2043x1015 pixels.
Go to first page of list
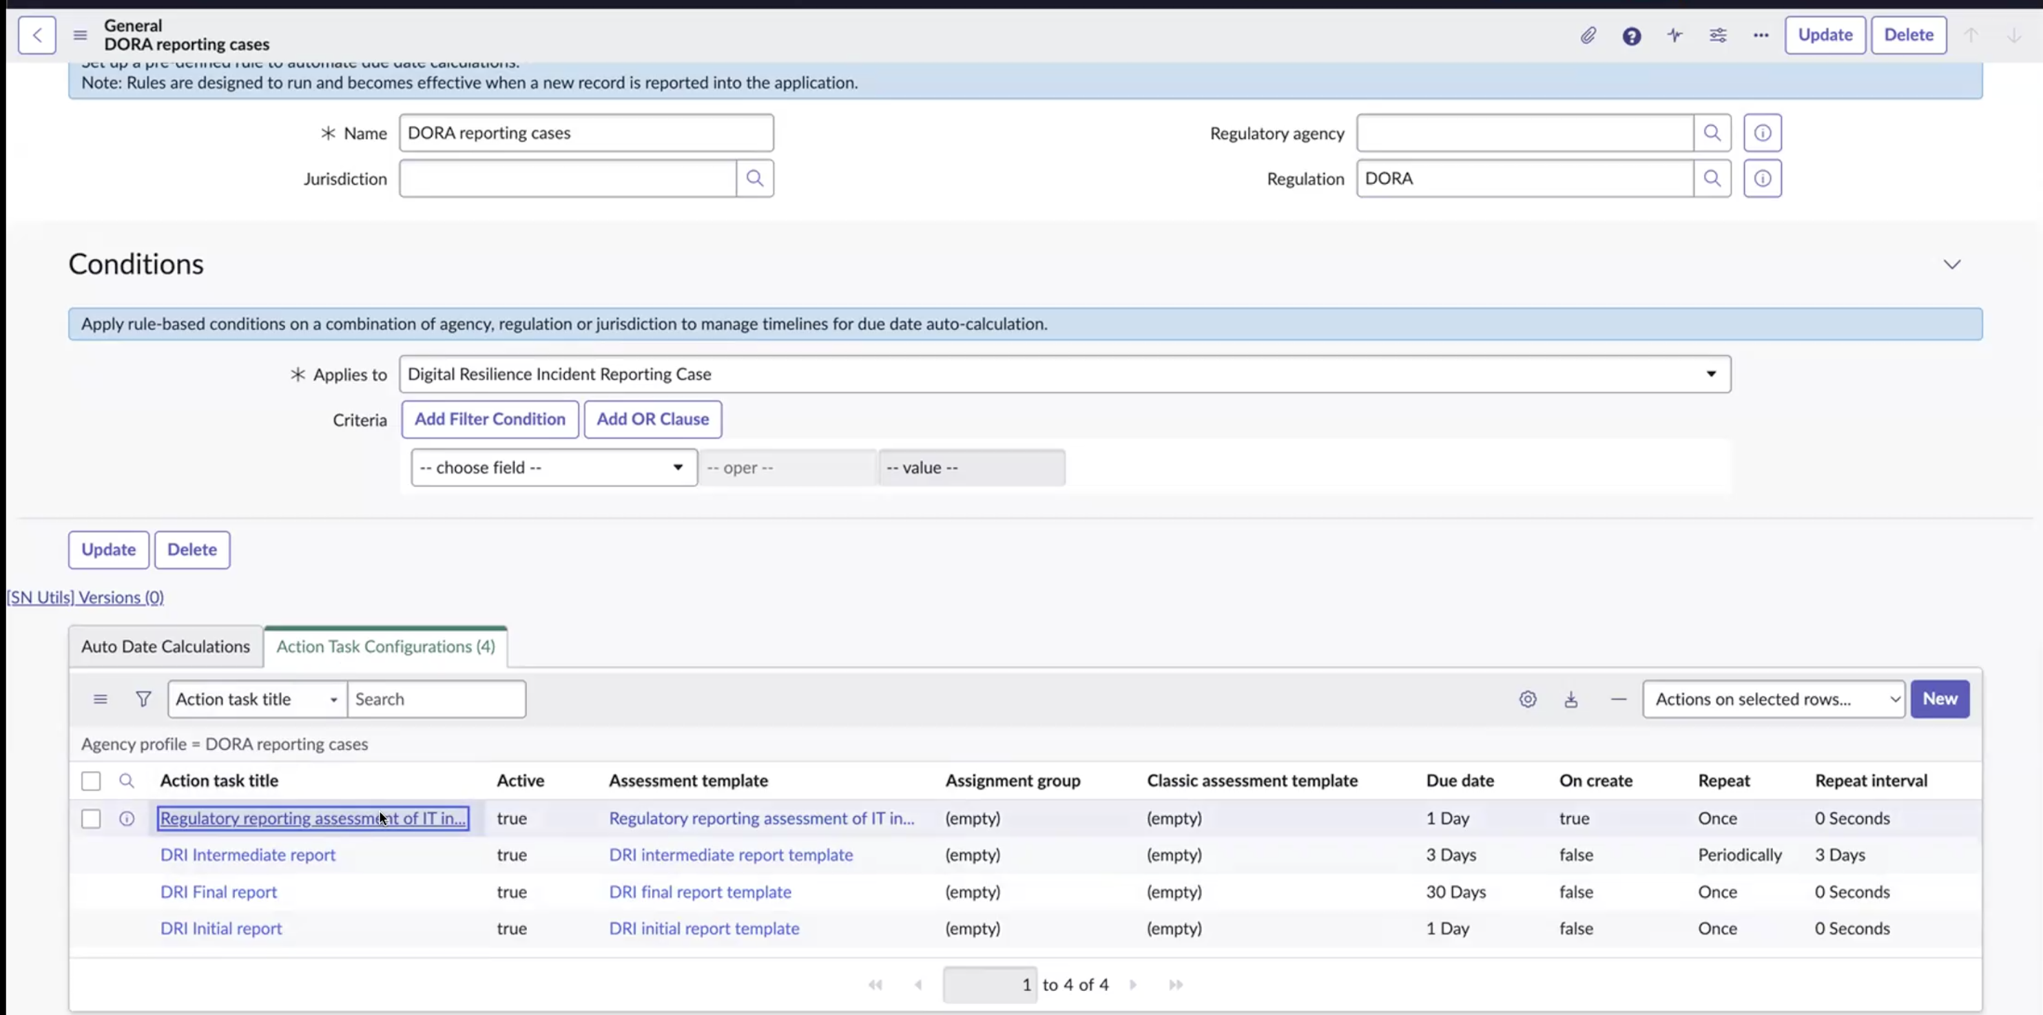[875, 984]
